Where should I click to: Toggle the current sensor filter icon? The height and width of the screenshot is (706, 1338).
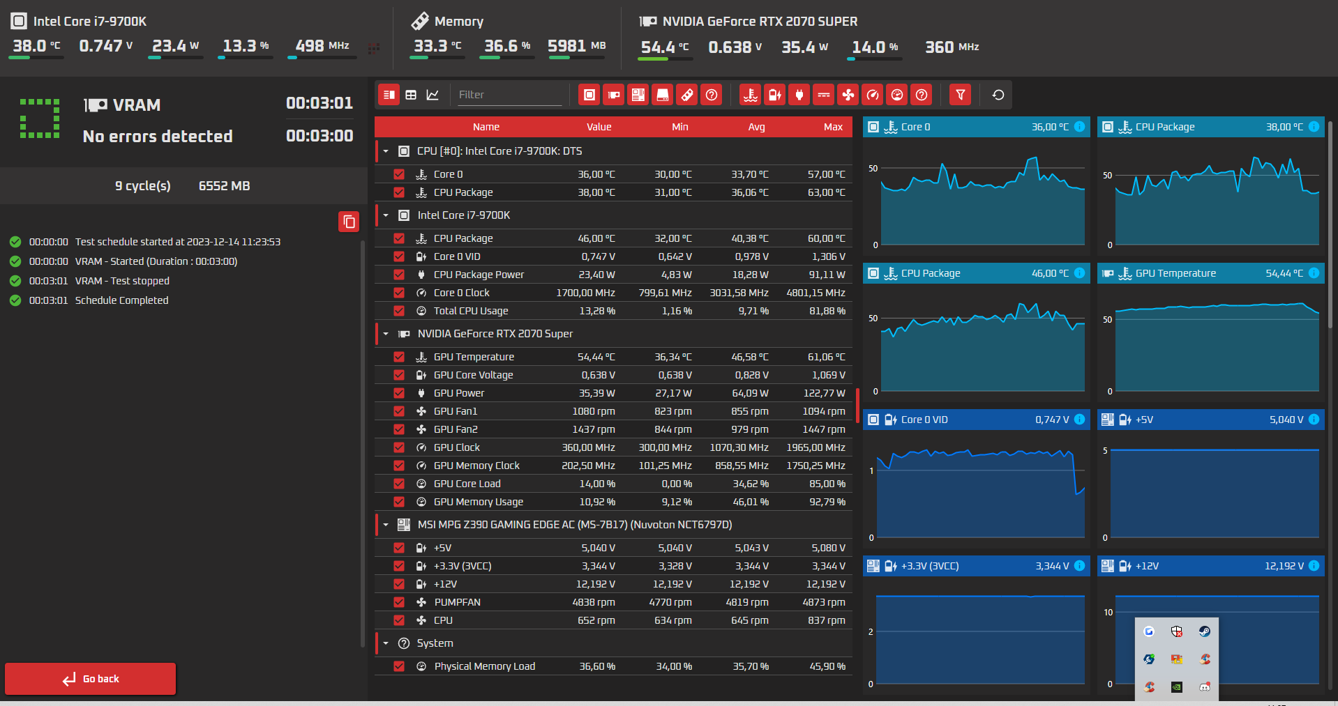pos(824,95)
